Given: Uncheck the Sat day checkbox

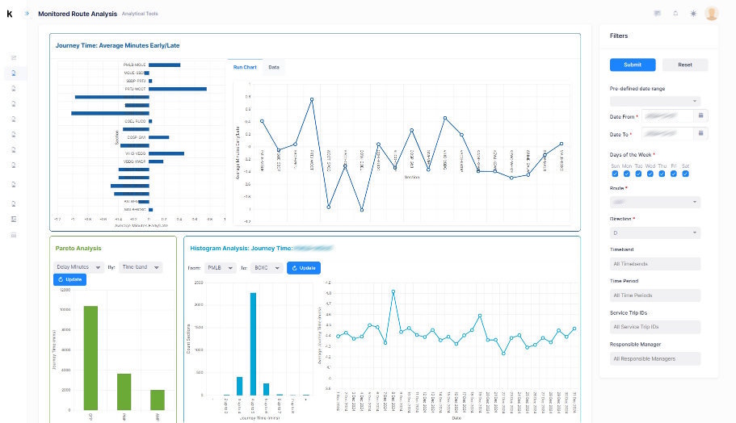Looking at the screenshot, I should point(685,174).
